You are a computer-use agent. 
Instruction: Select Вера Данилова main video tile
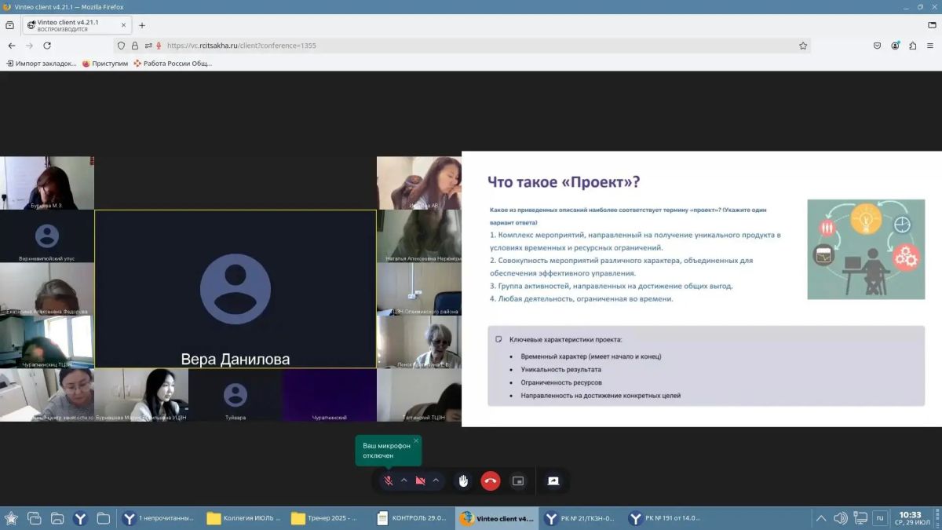click(235, 289)
